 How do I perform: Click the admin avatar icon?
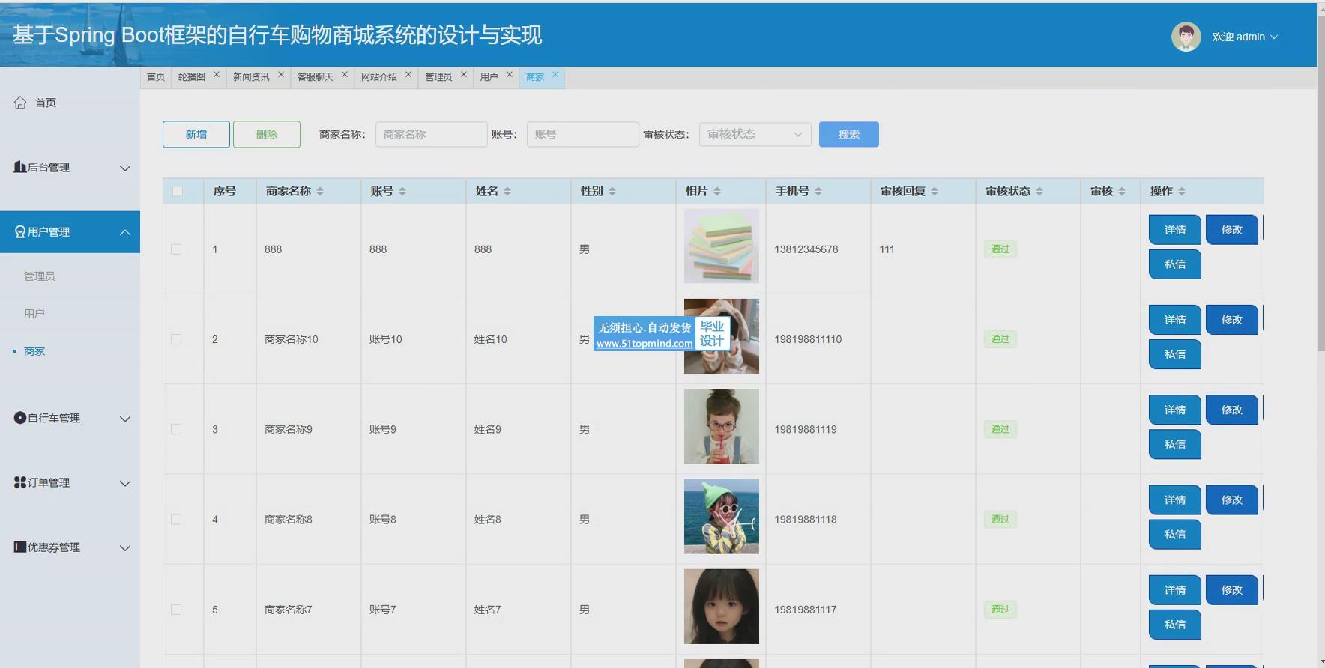tap(1186, 37)
